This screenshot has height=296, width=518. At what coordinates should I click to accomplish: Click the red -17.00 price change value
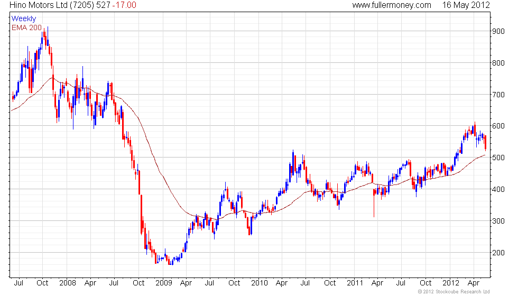[x=124, y=5]
